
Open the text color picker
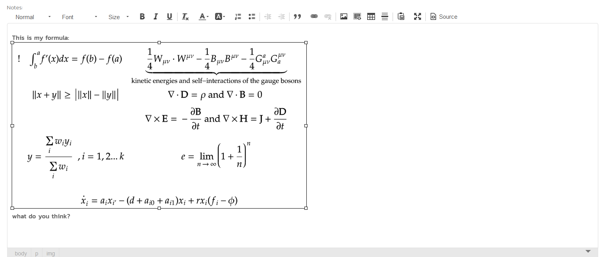tap(203, 17)
